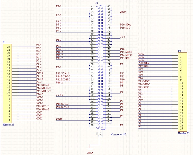The image size is (193, 155).
Task: Click the Connector 80 comment text
Action: coord(119,134)
